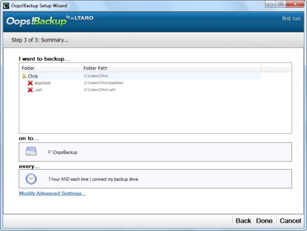This screenshot has width=307, height=231.
Task: Click the Folder Path column header
Action: click(x=171, y=68)
